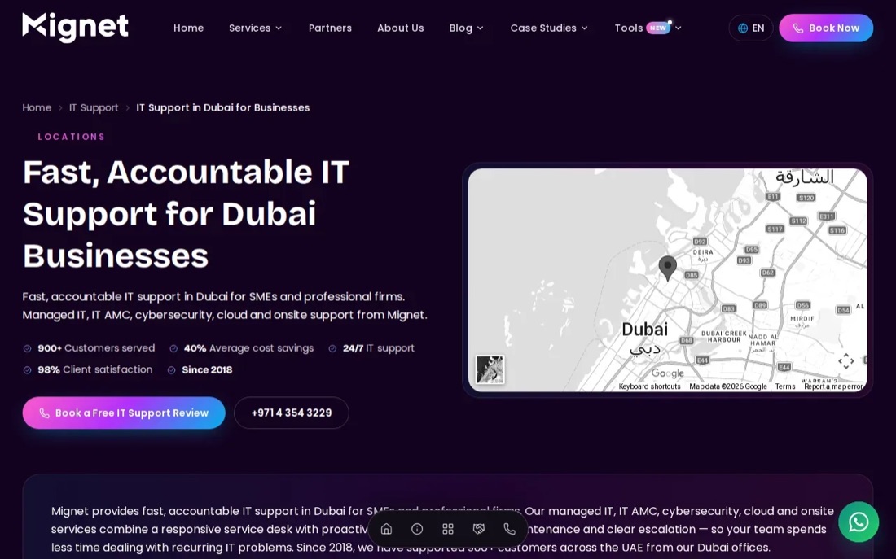
Task: Follow the IT Support breadcrumb link
Action: coord(94,107)
